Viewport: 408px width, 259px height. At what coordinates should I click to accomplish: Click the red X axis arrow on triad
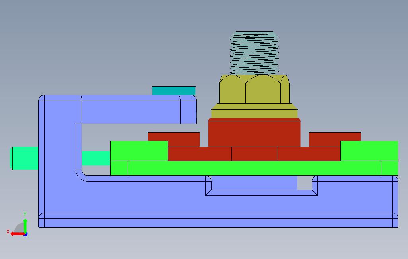coord(17,234)
